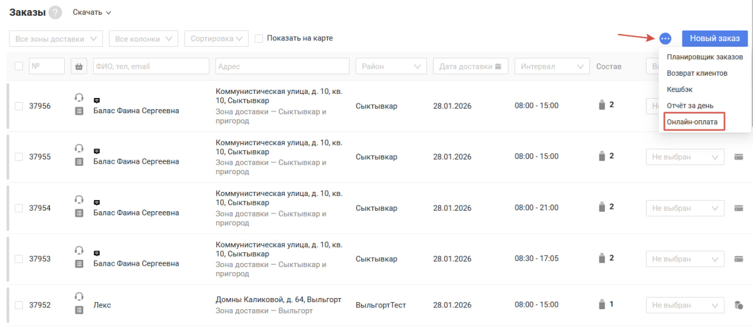Viewport: 753px width, 328px height.
Task: Enable the Показать на карте checkbox
Action: [259, 39]
